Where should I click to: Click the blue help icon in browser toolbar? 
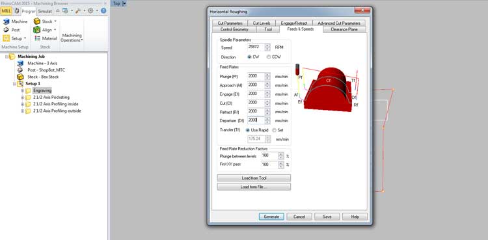point(103,11)
